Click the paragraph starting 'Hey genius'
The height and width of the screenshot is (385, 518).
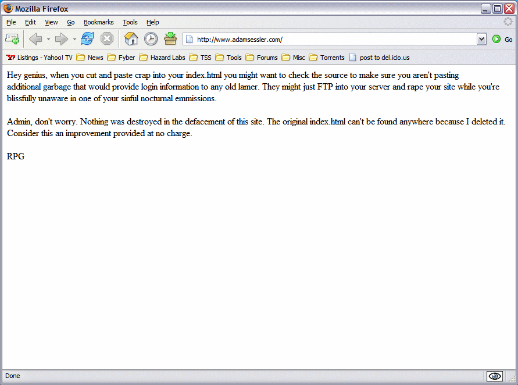tap(253, 87)
